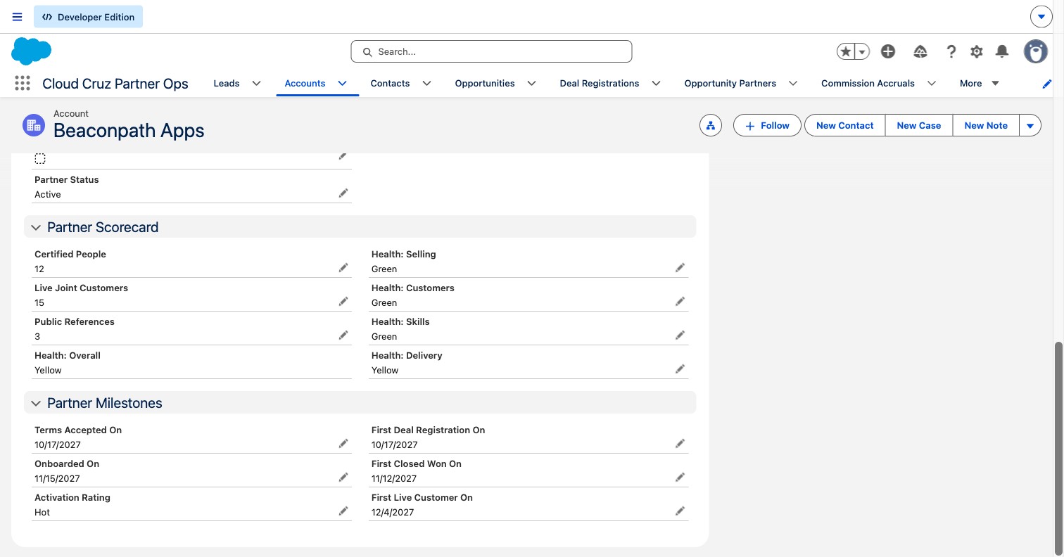Edit the Health: Customers field
Screen dimensions: 1064x557
coord(680,302)
